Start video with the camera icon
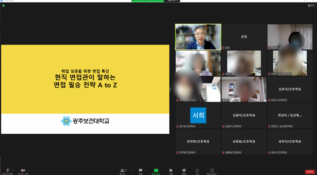This screenshot has width=317, height=175. click(x=23, y=170)
